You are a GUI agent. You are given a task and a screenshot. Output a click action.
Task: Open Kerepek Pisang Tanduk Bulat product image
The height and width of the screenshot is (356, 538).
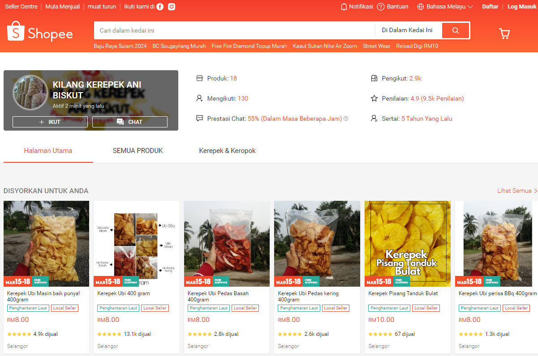pyautogui.click(x=407, y=244)
